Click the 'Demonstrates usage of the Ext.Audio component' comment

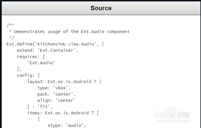click(x=72, y=32)
